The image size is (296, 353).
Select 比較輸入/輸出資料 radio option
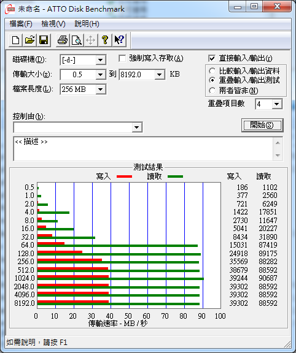tap(212, 71)
